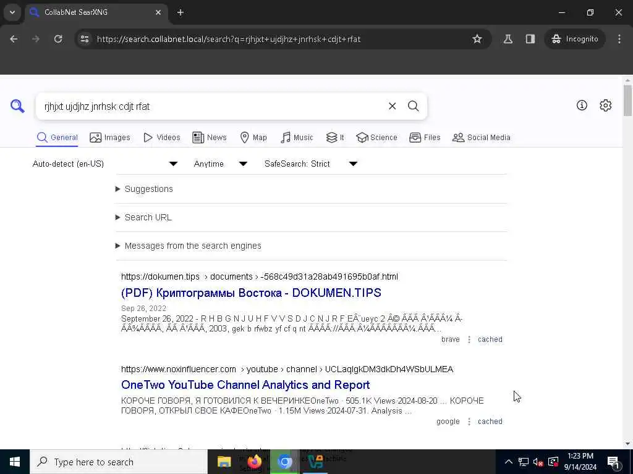Toggle the browser side panel
The width and height of the screenshot is (633, 474).
coord(530,39)
